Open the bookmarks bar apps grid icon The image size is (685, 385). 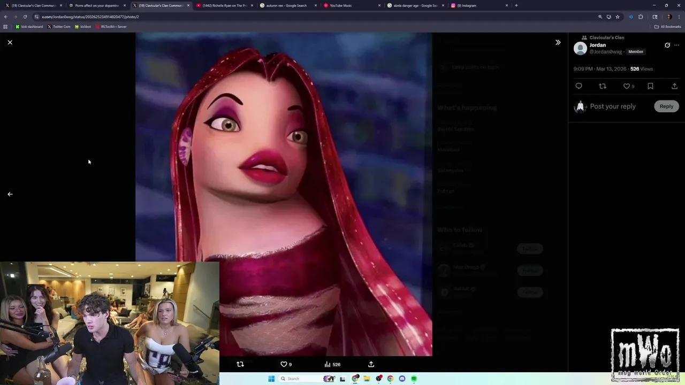point(5,27)
